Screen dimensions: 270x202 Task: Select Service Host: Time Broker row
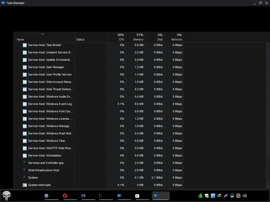tap(98, 45)
